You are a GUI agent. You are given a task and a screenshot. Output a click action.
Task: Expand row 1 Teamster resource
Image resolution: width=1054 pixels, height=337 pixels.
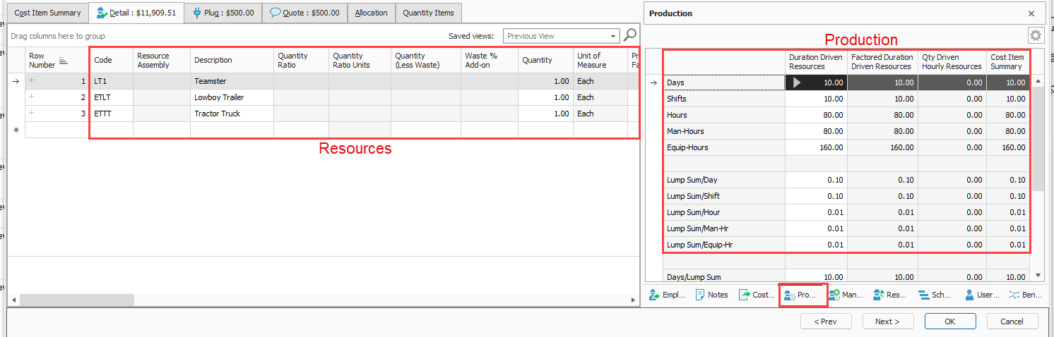[32, 81]
